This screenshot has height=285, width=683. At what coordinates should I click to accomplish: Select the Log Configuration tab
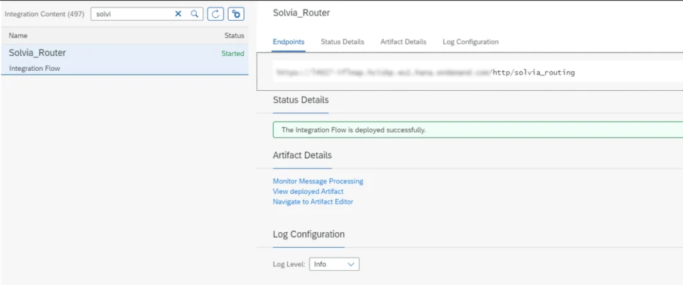(x=470, y=42)
